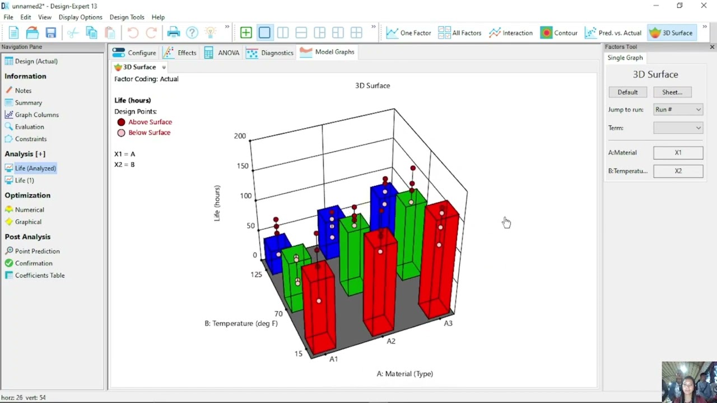Open Design (Actual) in navigation pane
This screenshot has width=717, height=403.
click(31, 61)
